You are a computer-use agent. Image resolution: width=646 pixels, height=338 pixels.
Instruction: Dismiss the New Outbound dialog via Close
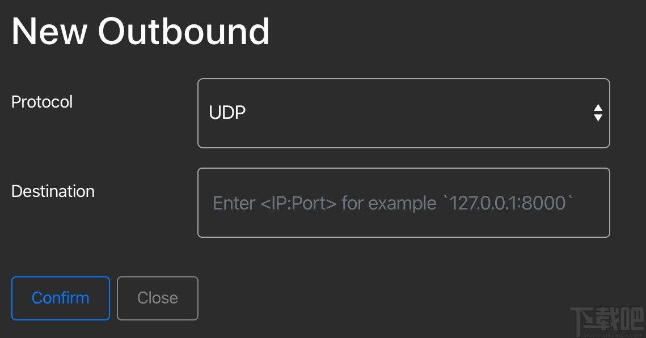pos(157,298)
